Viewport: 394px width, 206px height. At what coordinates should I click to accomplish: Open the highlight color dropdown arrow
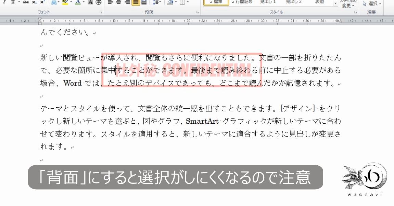[71, 2]
